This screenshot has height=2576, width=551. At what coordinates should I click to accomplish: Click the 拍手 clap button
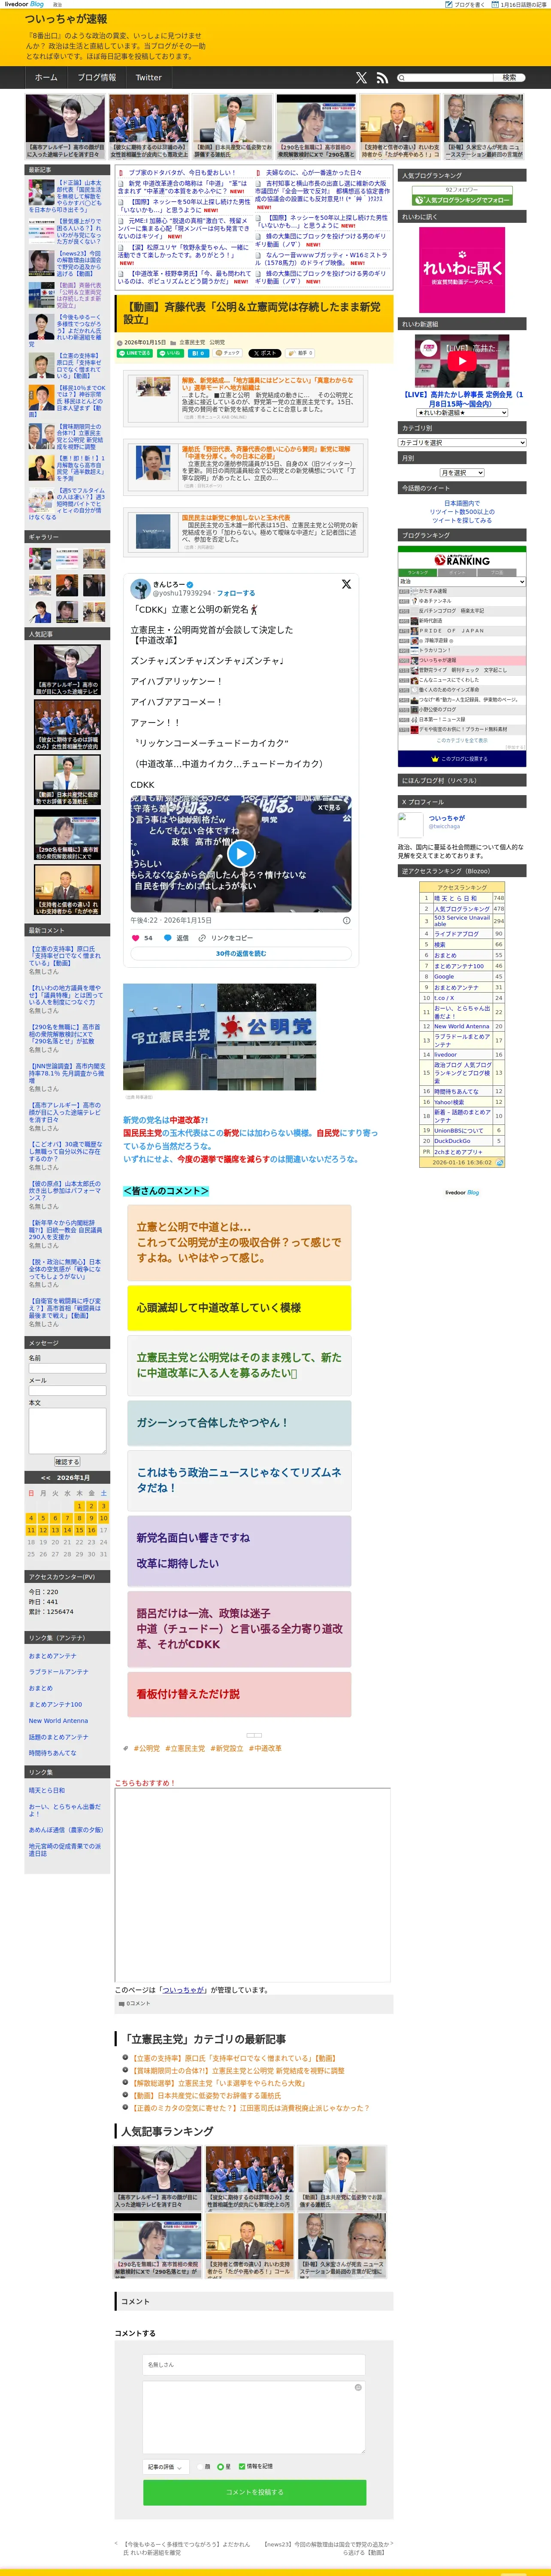point(300,353)
